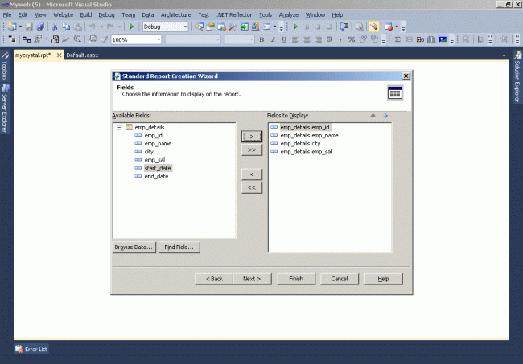Close the mycrystal.rpt tab
Image resolution: width=523 pixels, height=364 pixels.
pyautogui.click(x=59, y=55)
